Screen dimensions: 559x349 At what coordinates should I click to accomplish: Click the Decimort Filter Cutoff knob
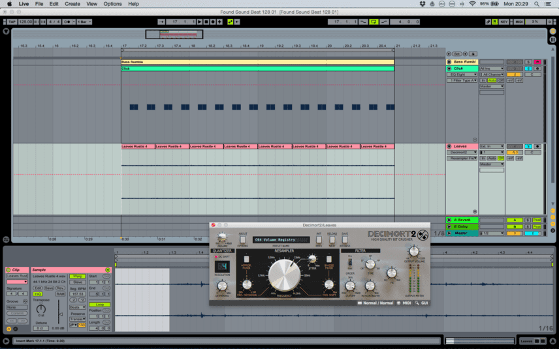click(x=350, y=286)
